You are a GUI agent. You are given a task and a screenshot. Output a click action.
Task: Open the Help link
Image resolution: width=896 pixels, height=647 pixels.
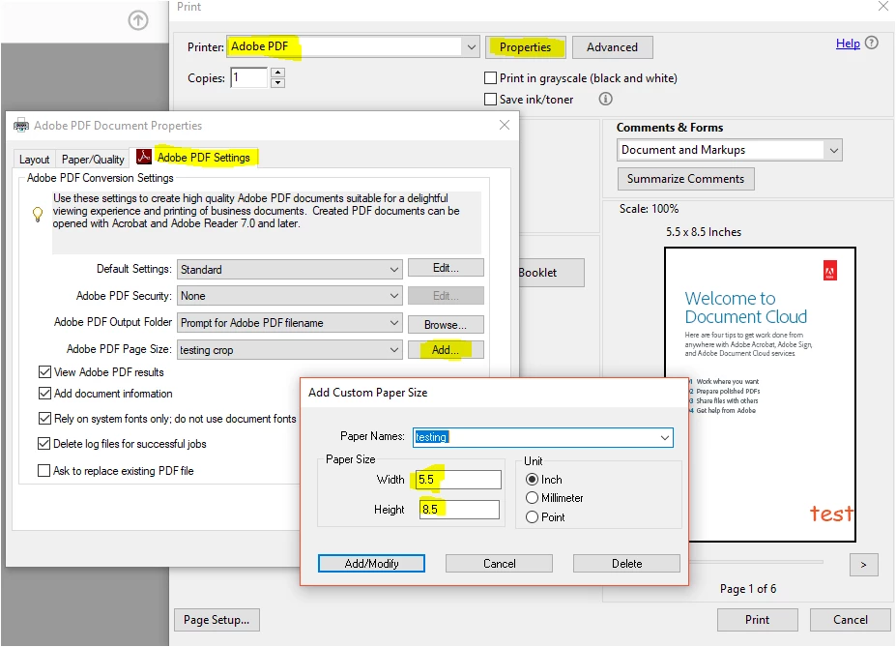pos(848,44)
